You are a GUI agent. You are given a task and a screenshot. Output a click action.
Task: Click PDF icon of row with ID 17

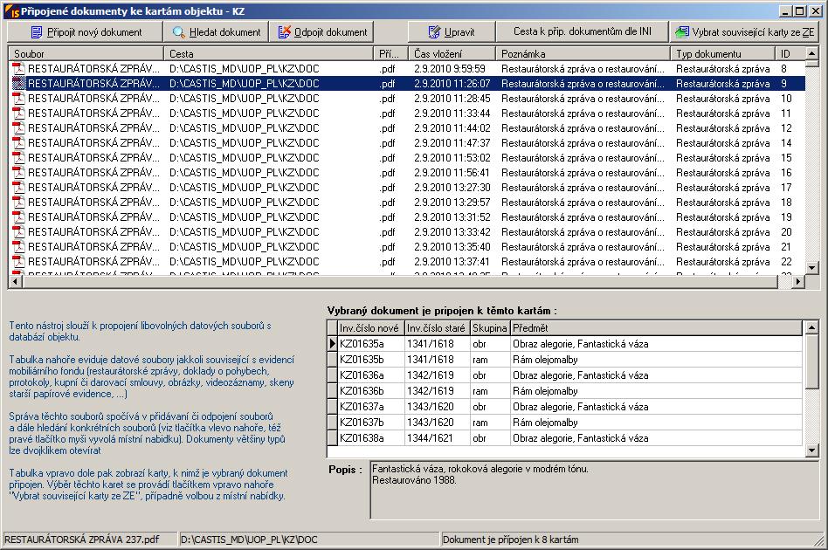click(x=19, y=187)
